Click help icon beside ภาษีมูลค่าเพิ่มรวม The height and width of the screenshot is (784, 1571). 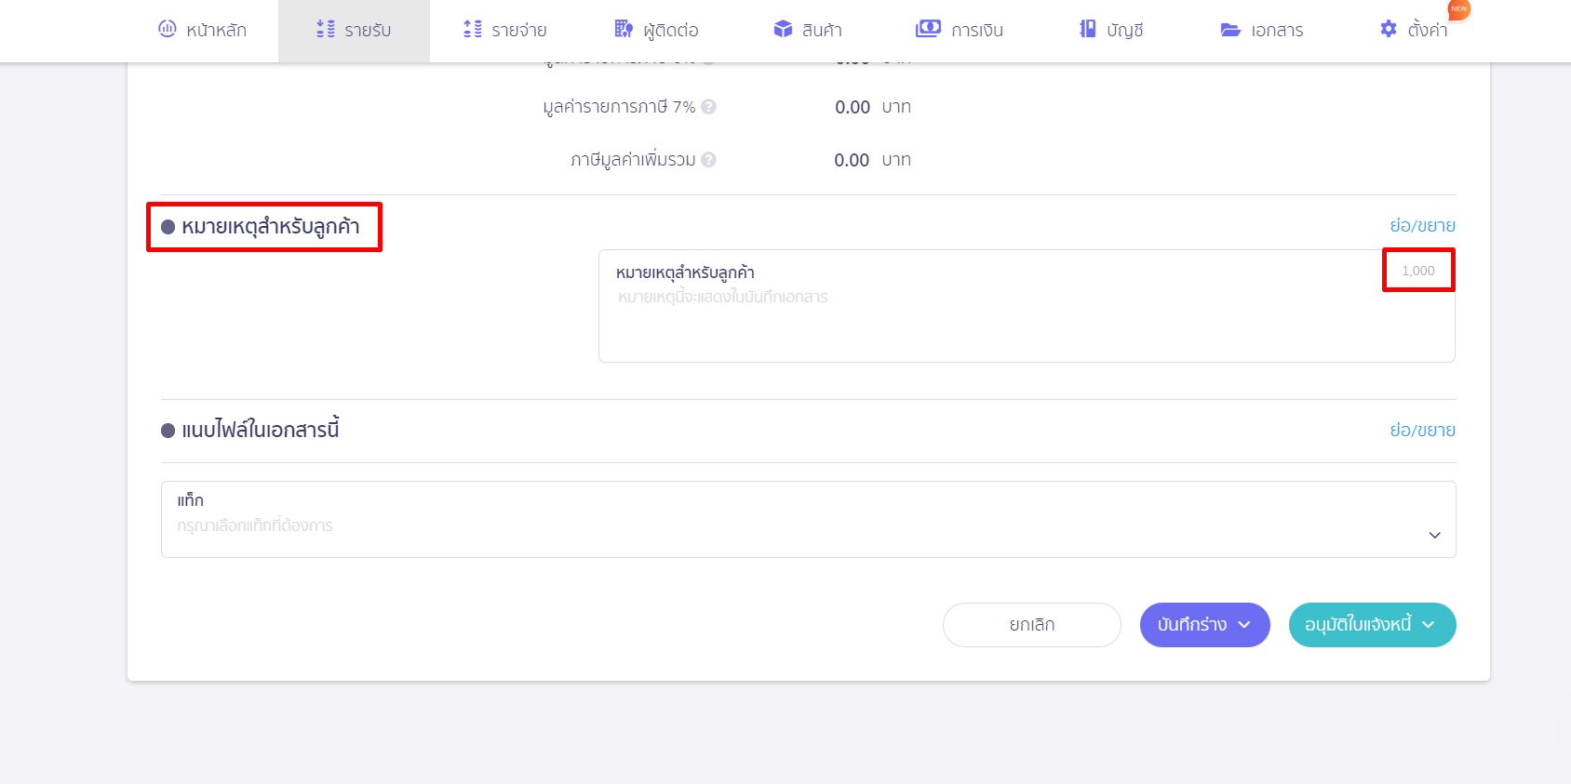click(x=709, y=160)
